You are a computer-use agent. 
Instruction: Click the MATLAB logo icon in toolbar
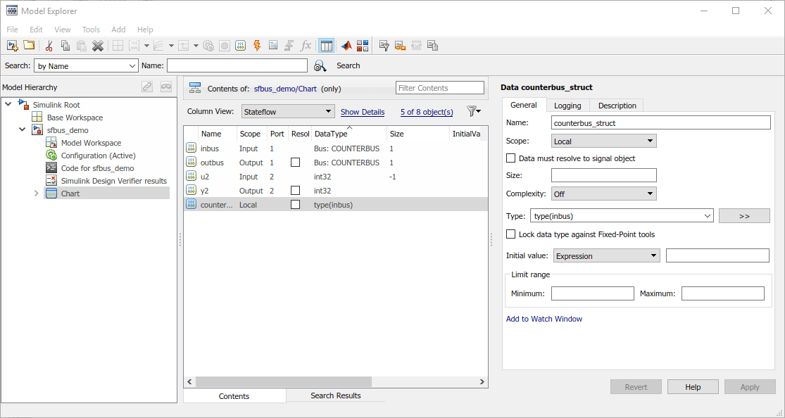(x=346, y=46)
